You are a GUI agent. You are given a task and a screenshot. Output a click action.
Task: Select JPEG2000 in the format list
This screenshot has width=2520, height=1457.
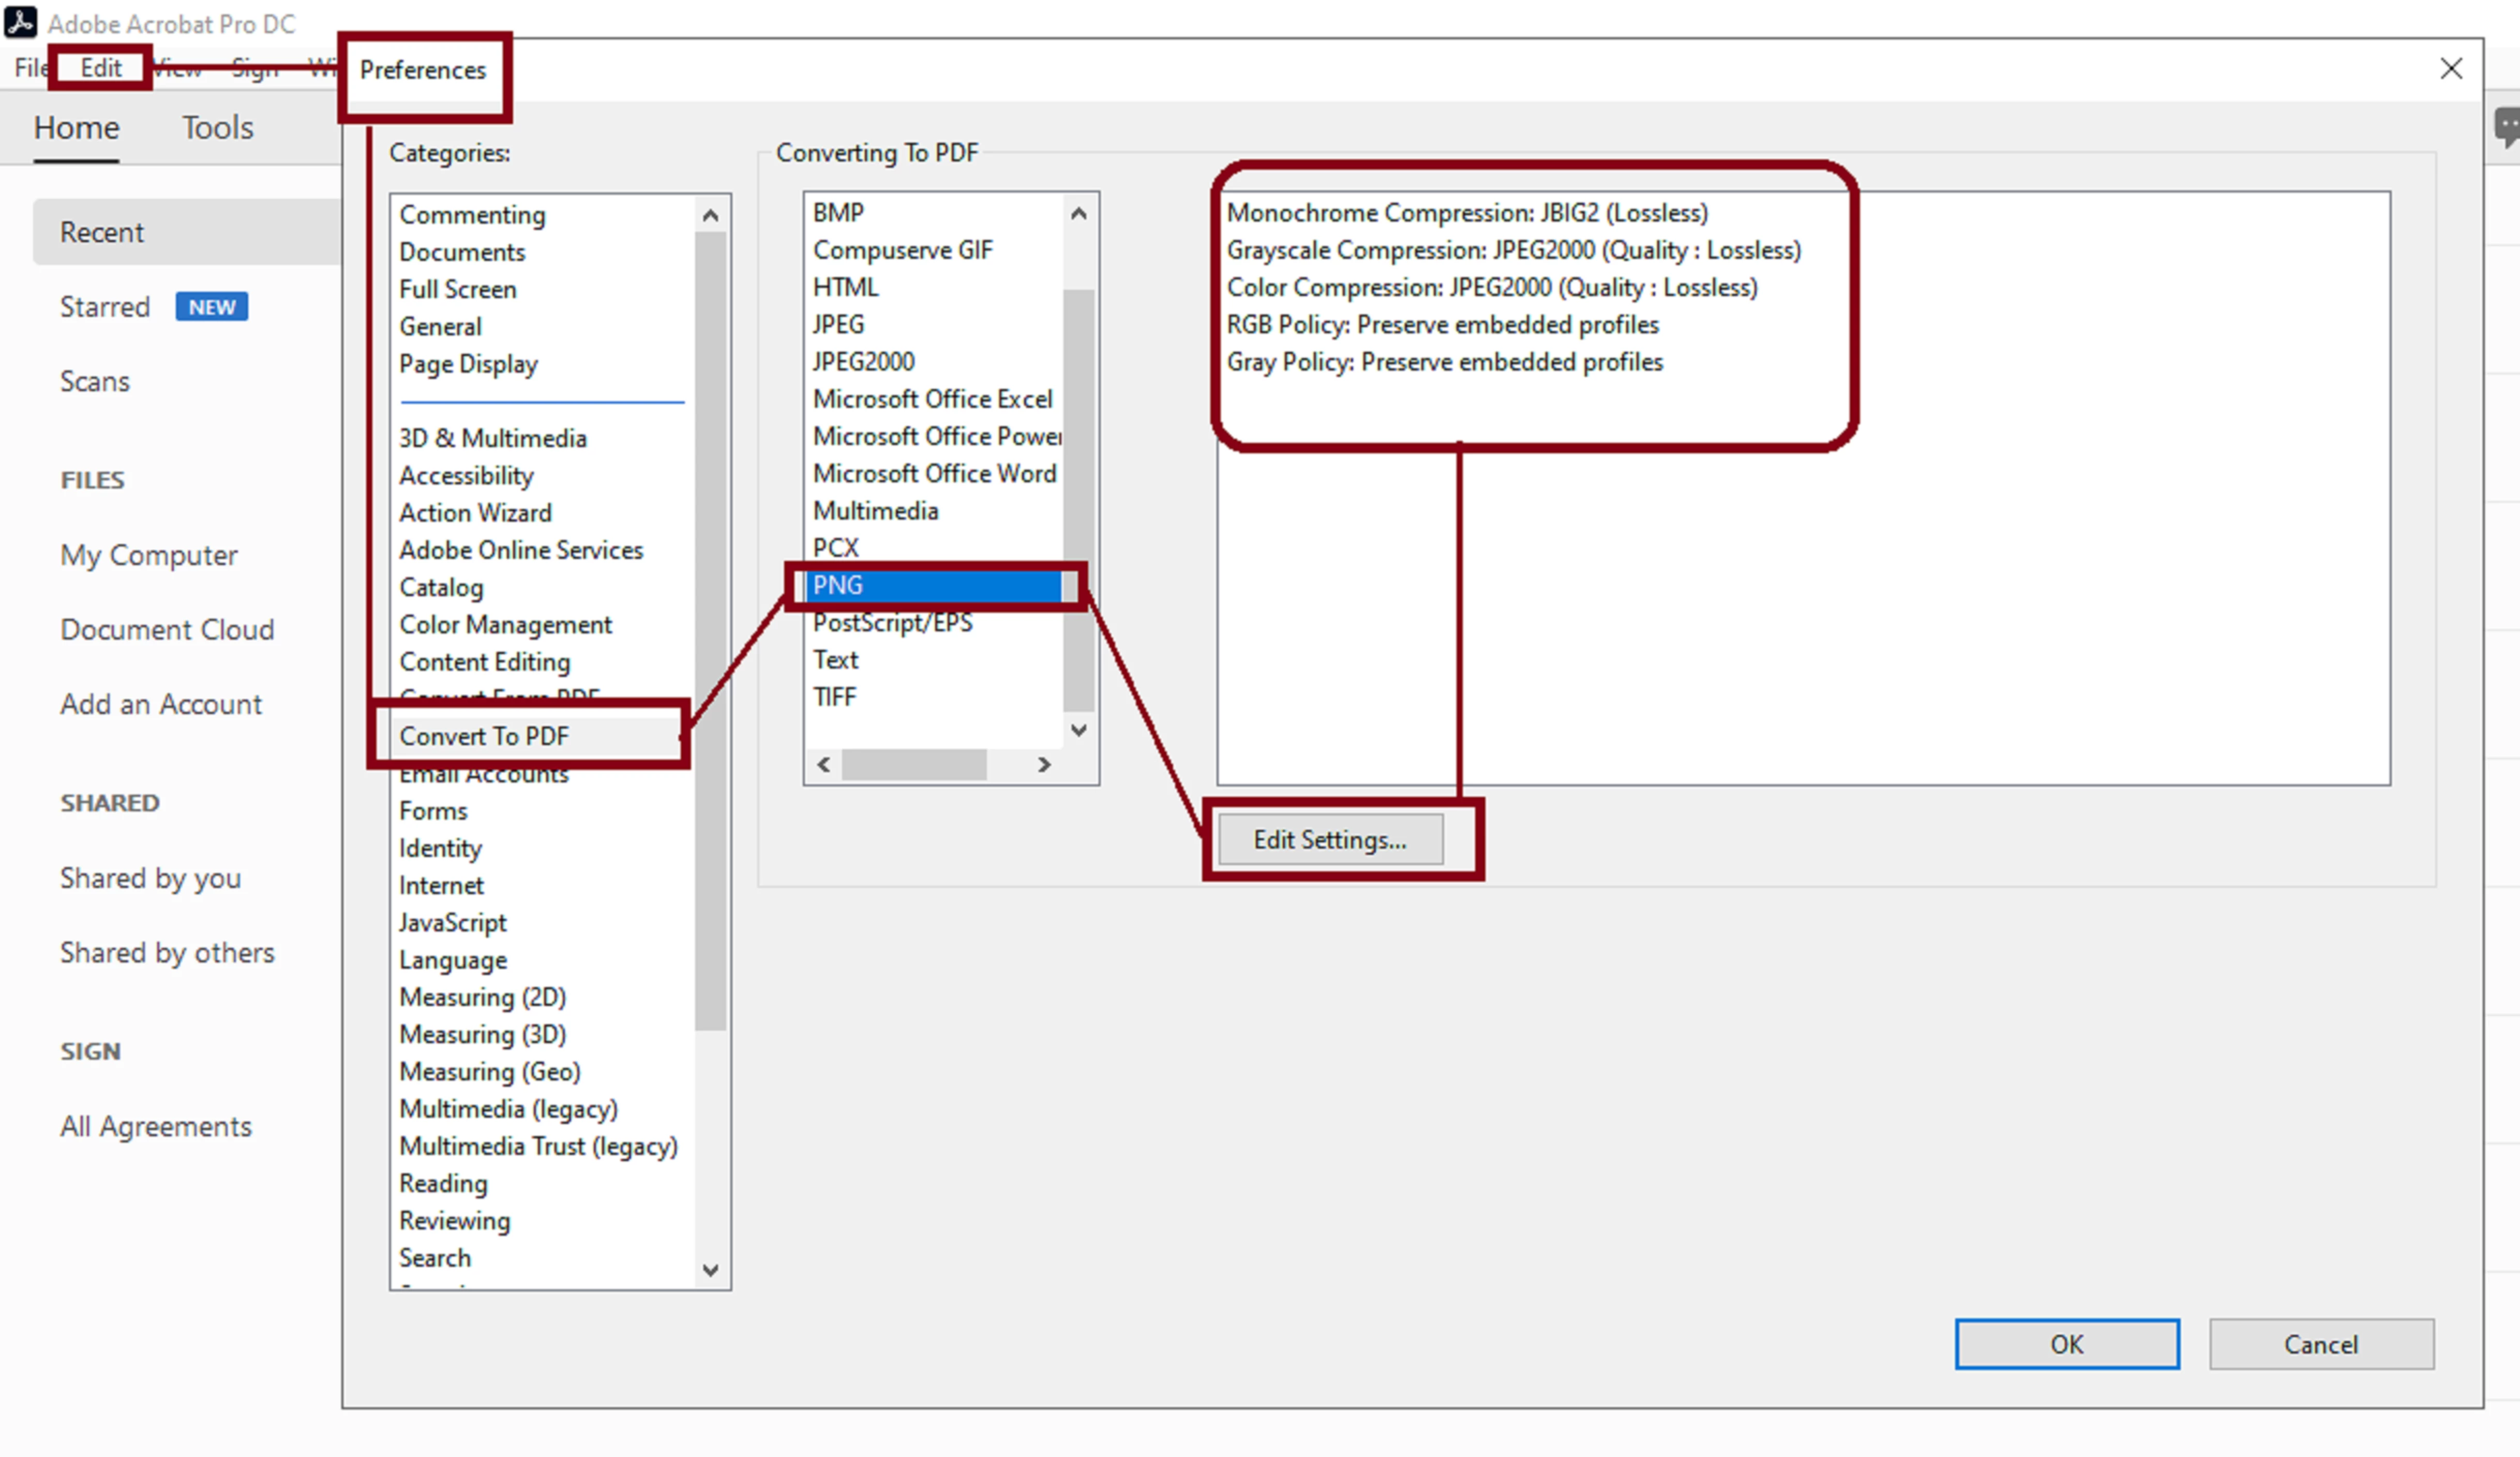tap(863, 362)
